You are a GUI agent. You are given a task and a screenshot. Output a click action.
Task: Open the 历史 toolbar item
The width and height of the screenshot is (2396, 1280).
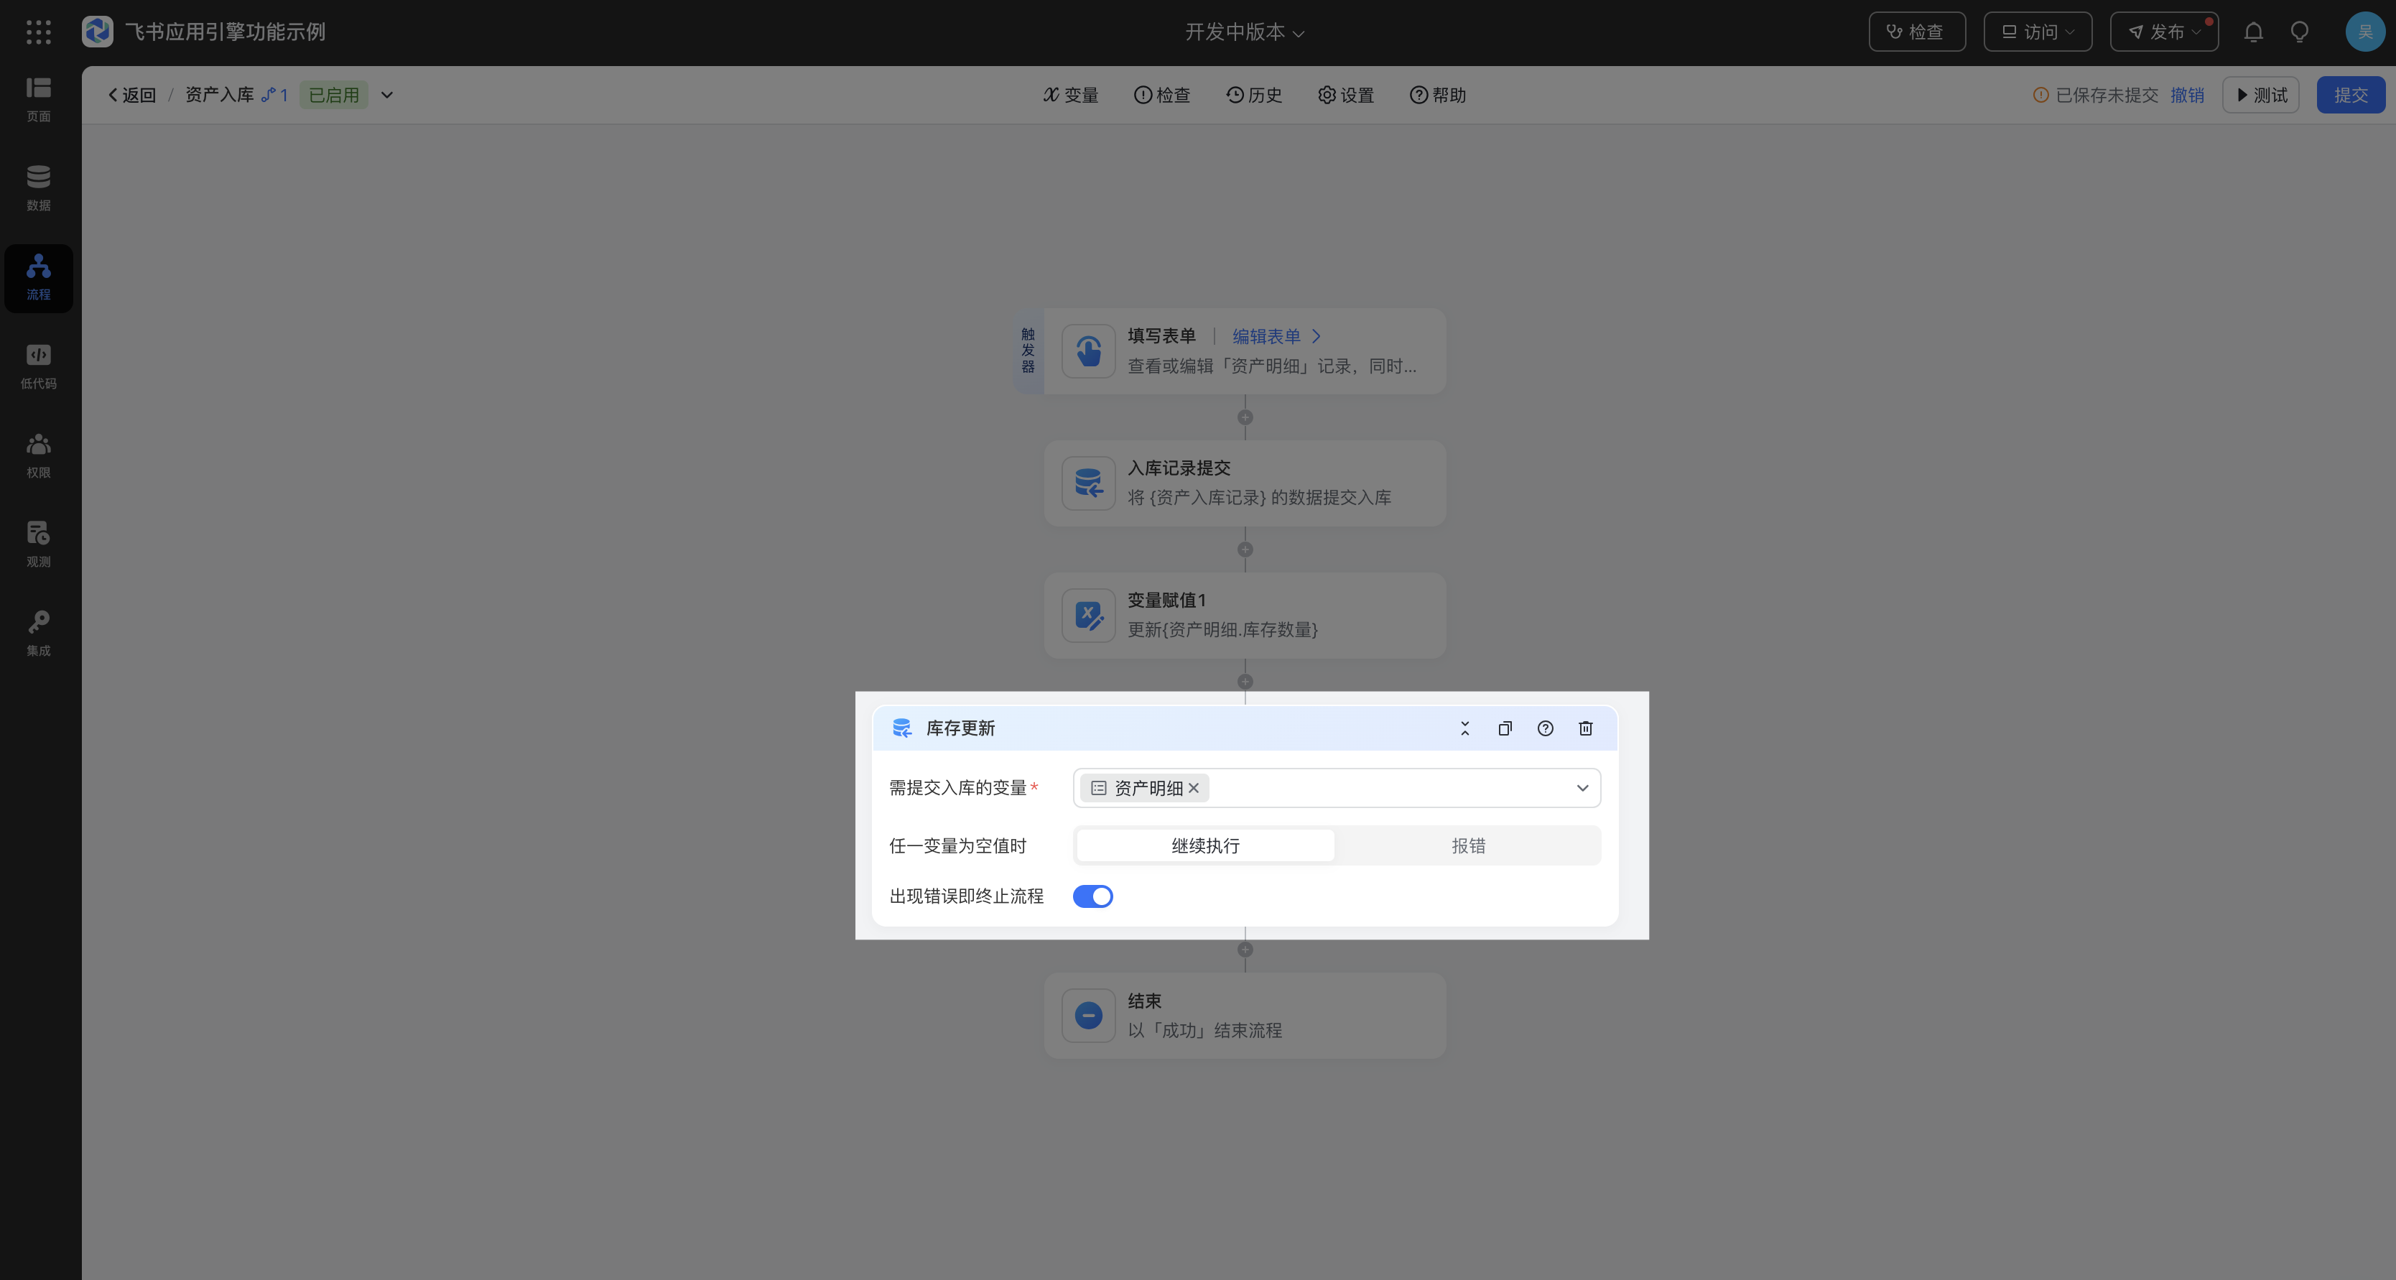pos(1254,95)
